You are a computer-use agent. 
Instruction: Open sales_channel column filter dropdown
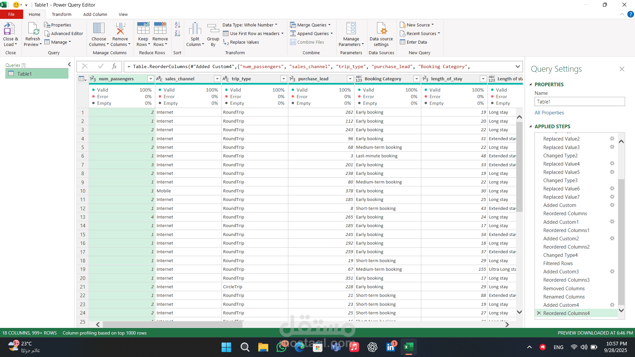coord(217,79)
